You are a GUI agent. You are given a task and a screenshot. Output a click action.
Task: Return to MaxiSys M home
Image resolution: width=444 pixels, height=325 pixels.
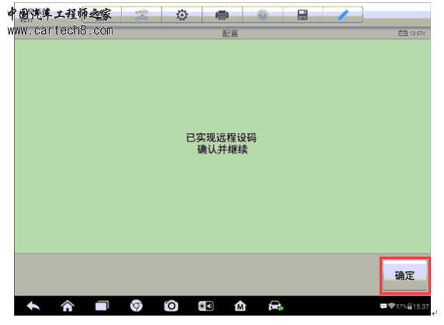point(240,306)
